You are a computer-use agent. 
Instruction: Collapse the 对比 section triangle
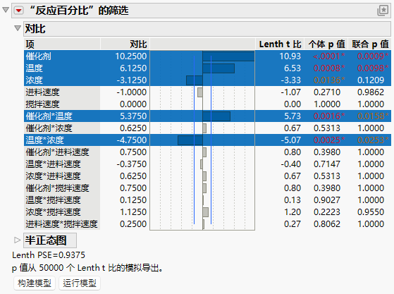[18, 28]
